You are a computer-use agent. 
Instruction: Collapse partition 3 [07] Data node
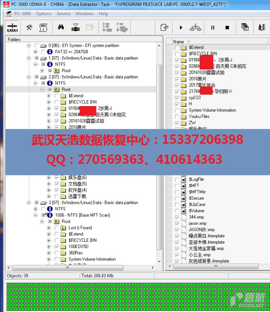[x=29, y=203]
